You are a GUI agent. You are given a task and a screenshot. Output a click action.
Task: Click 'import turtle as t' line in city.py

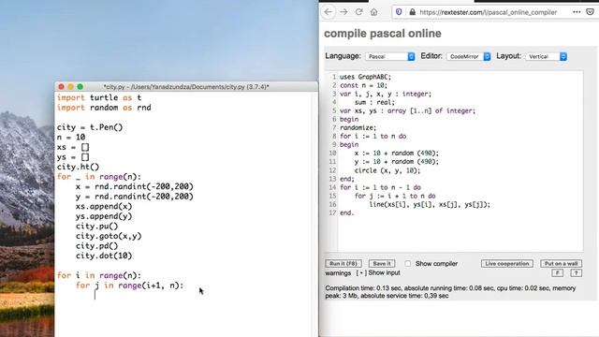[x=99, y=97]
